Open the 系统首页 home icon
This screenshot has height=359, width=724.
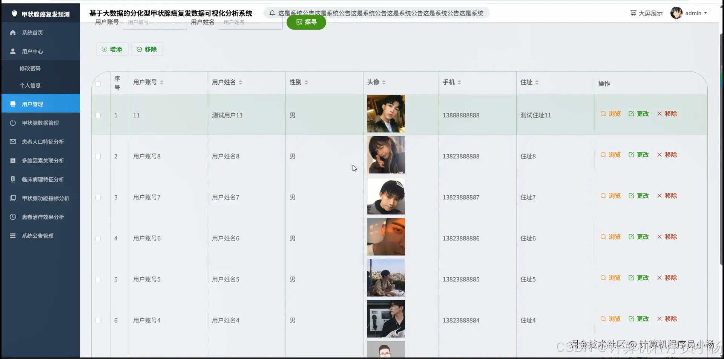coord(13,33)
